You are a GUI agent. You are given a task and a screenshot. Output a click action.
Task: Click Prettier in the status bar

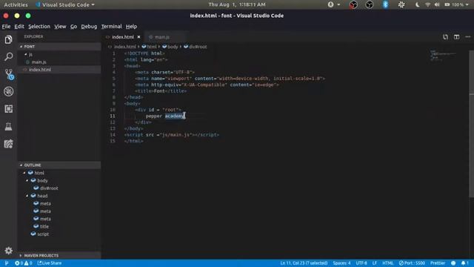(x=438, y=263)
